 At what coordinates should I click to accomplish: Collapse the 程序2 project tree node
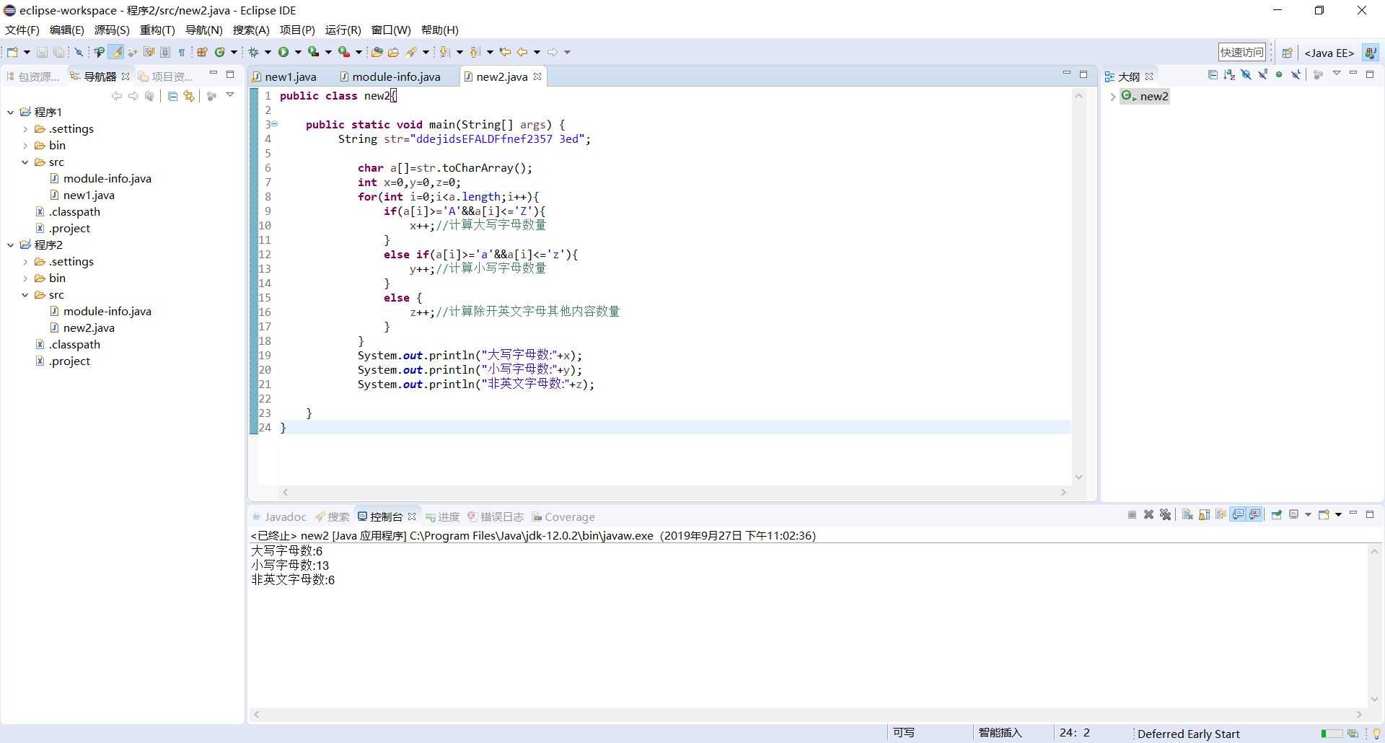pyautogui.click(x=10, y=245)
